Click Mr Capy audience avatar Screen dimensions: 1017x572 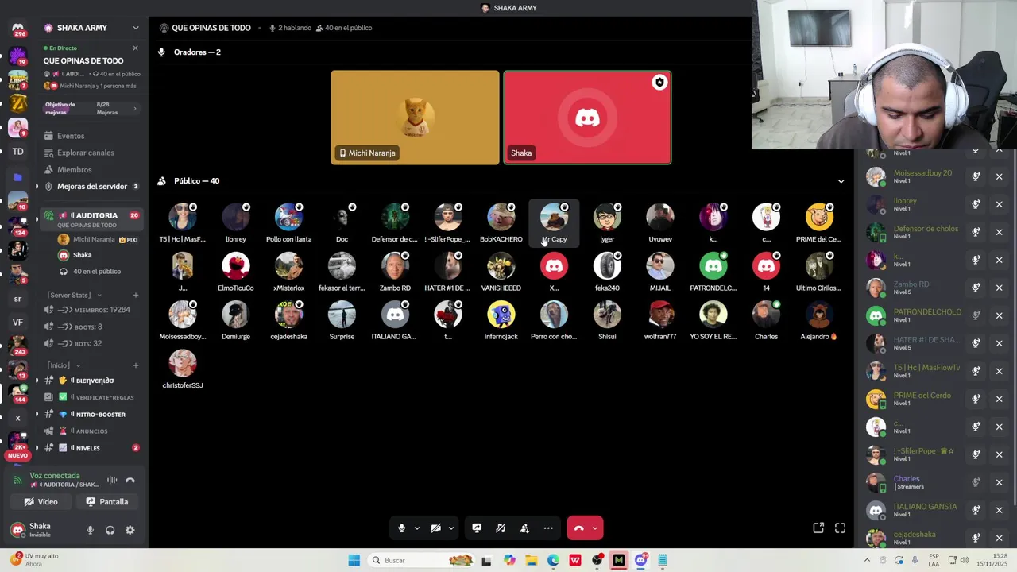(554, 218)
